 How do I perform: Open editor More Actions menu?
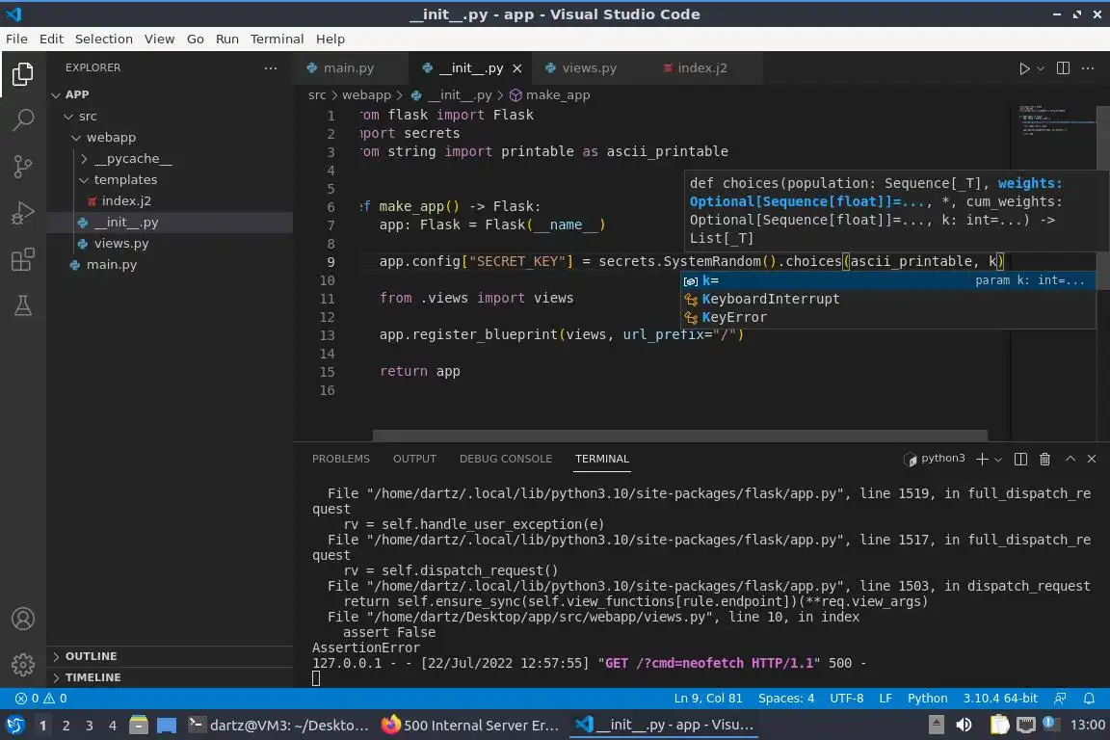(x=1087, y=68)
